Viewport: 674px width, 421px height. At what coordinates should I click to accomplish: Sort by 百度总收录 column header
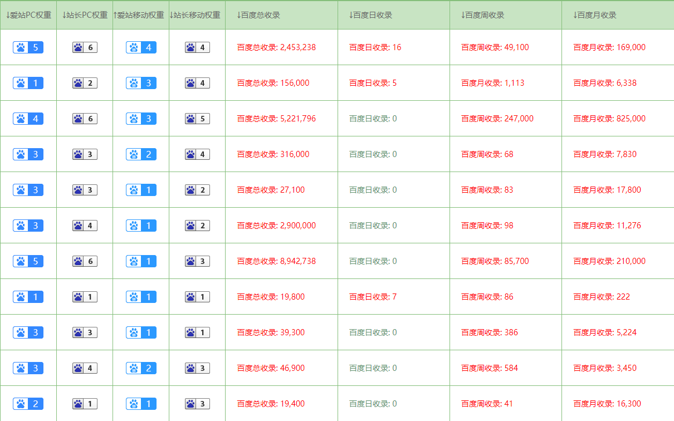[x=258, y=15]
